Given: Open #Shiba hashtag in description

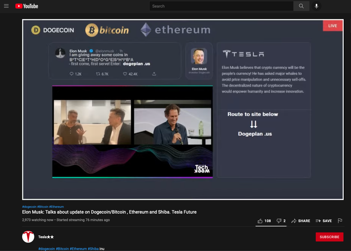Looking at the screenshot, I should (x=93, y=249).
